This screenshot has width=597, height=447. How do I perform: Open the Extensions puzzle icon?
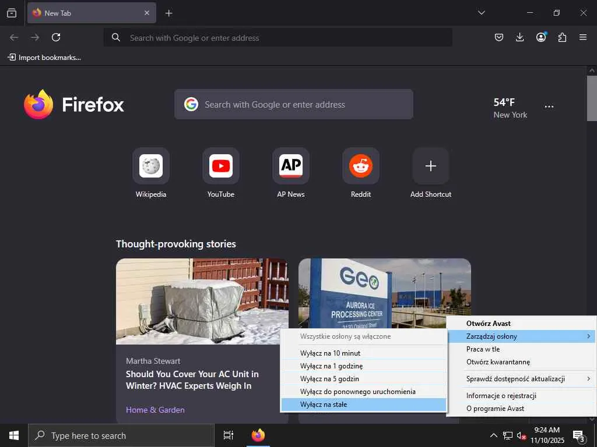click(x=562, y=37)
